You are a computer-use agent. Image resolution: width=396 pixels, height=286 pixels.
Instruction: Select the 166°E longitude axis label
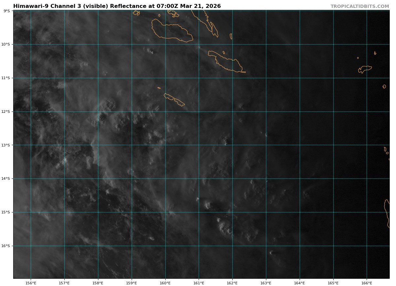(x=367, y=283)
